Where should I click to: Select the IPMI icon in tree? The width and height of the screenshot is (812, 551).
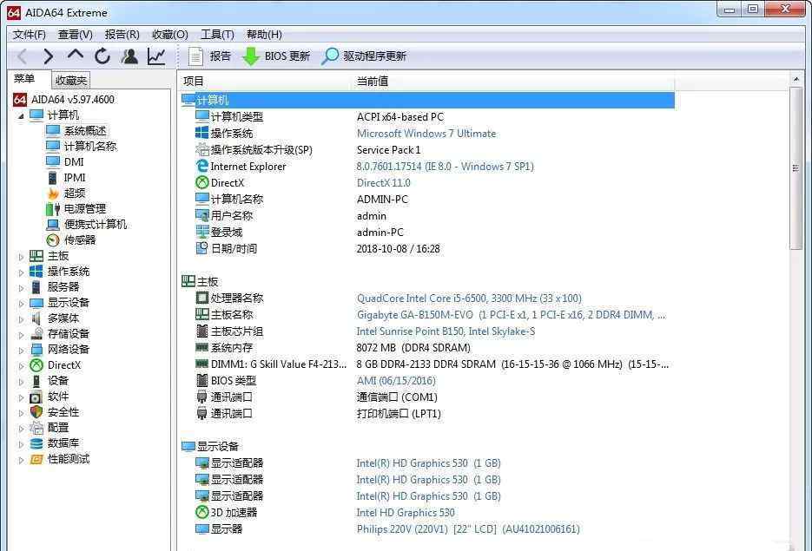pyautogui.click(x=53, y=178)
